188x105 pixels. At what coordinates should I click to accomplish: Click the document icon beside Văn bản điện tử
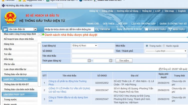coord(5,29)
